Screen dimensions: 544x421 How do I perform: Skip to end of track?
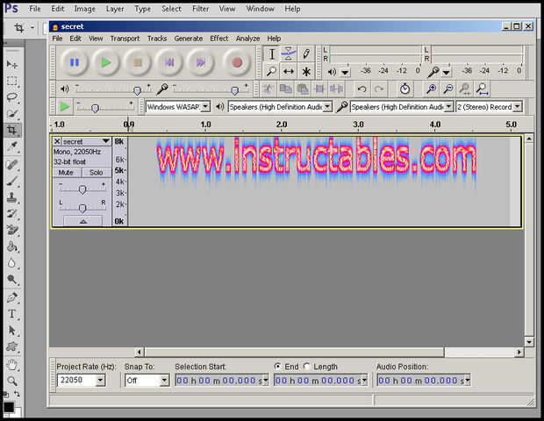coord(201,63)
